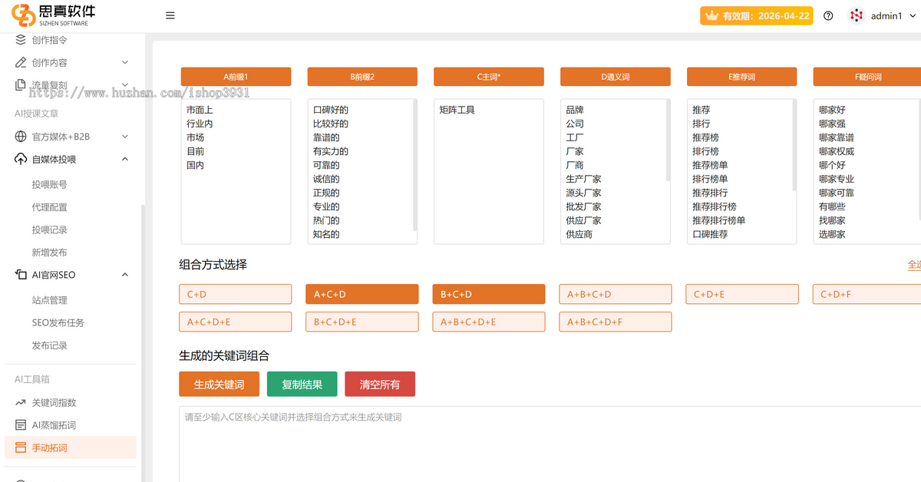Viewport: 921px width, 482px height.
Task: Click inside the C主词 text area with 矩阵工具
Action: 489,172
